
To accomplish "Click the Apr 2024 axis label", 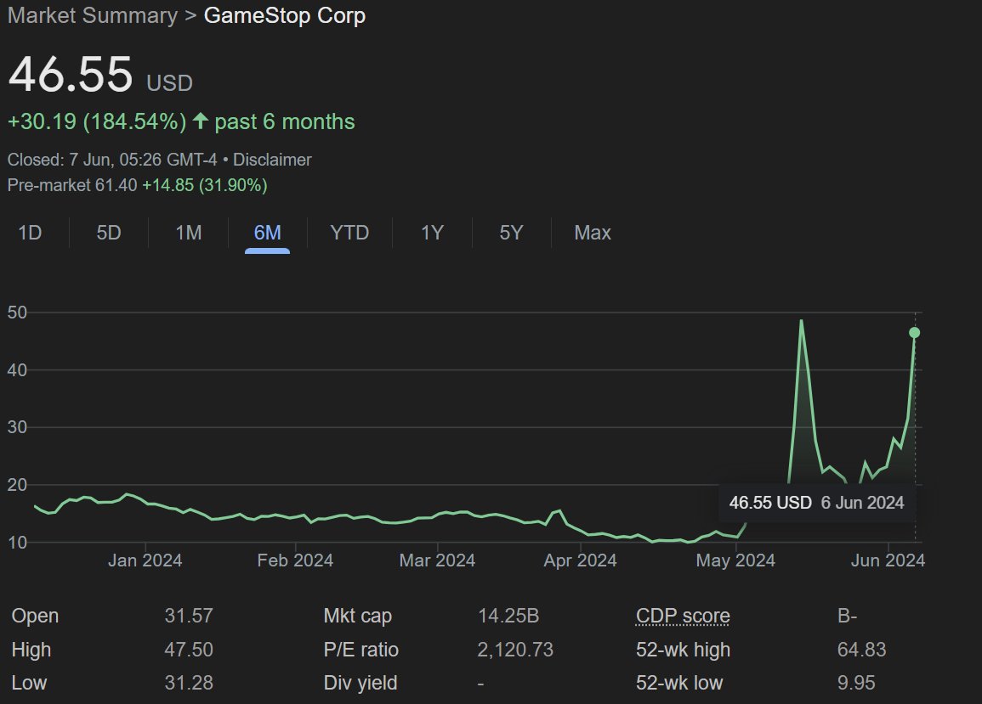I will (580, 560).
